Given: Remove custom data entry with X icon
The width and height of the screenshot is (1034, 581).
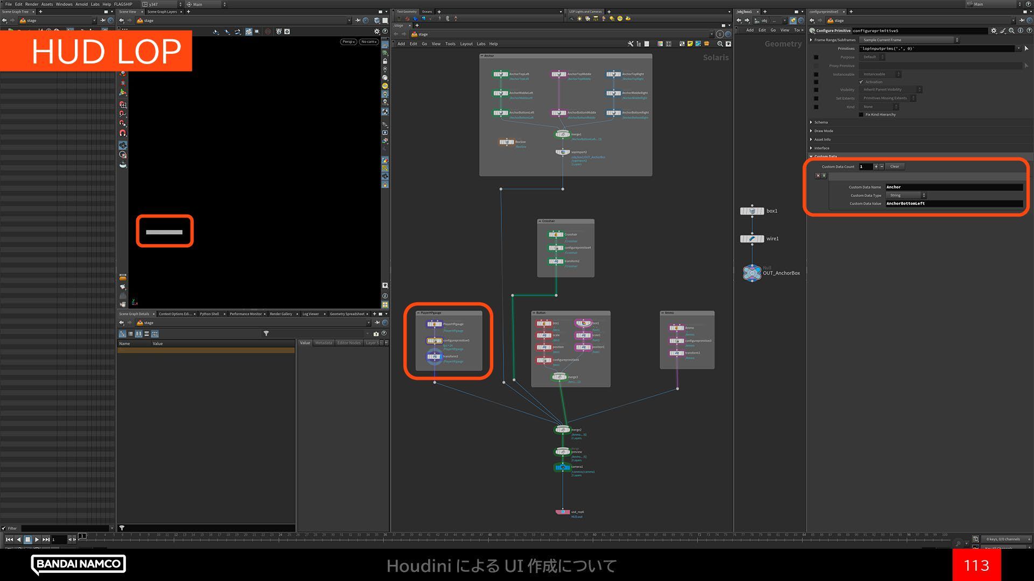Looking at the screenshot, I should (x=818, y=176).
